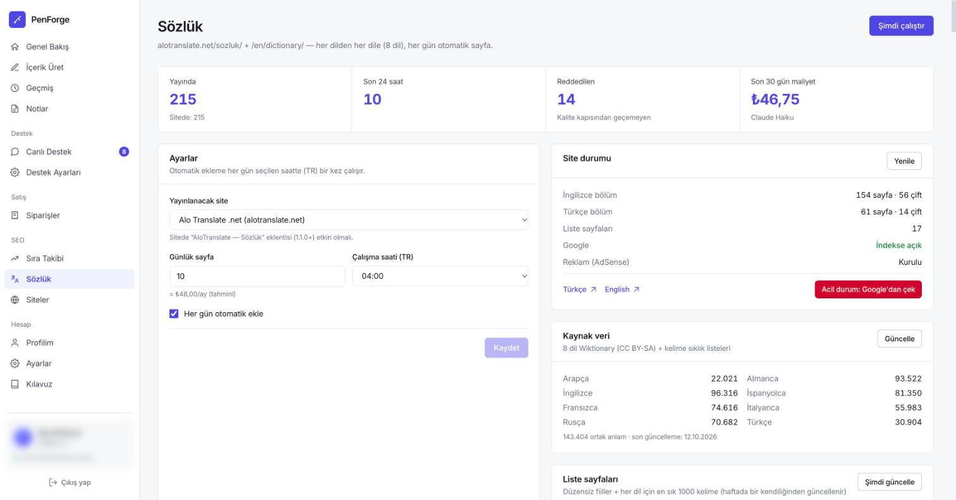Open the Türkçe external link
Viewport: 956px width, 500px height.
[579, 290]
